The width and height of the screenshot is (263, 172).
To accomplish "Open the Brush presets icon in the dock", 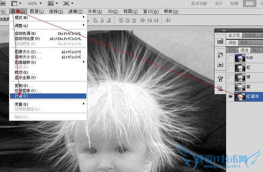I will [220, 77].
